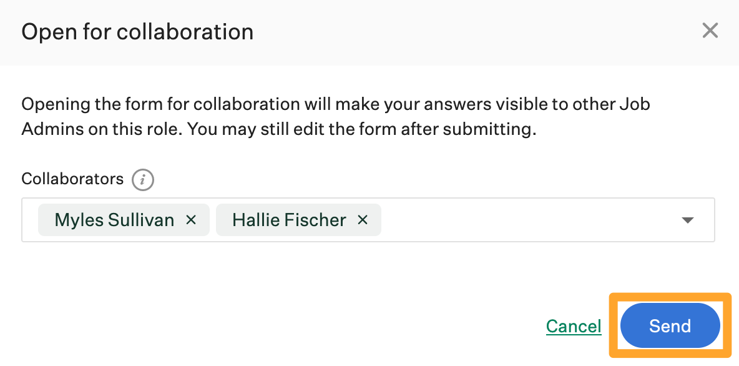Click the Open for collaboration title bar
The image size is (739, 366).
[137, 31]
